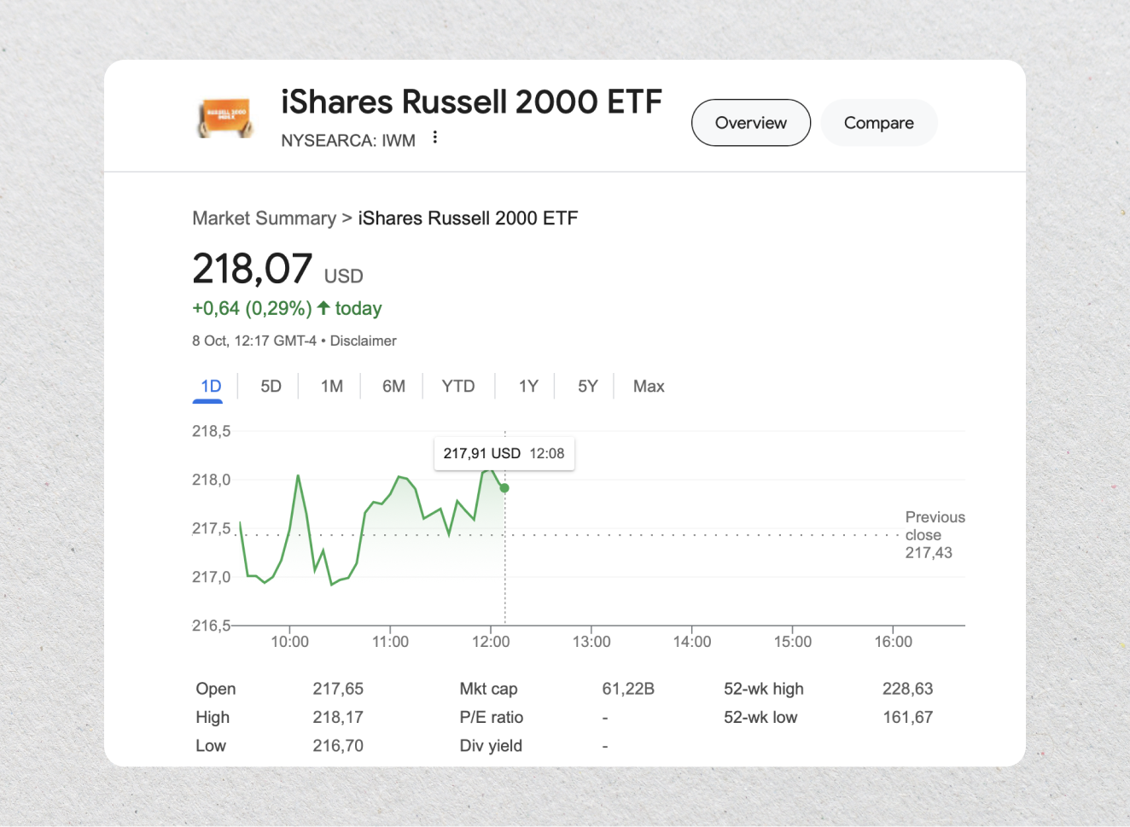Click the Previous close 217,43 label
This screenshot has height=827, width=1130.
point(935,535)
